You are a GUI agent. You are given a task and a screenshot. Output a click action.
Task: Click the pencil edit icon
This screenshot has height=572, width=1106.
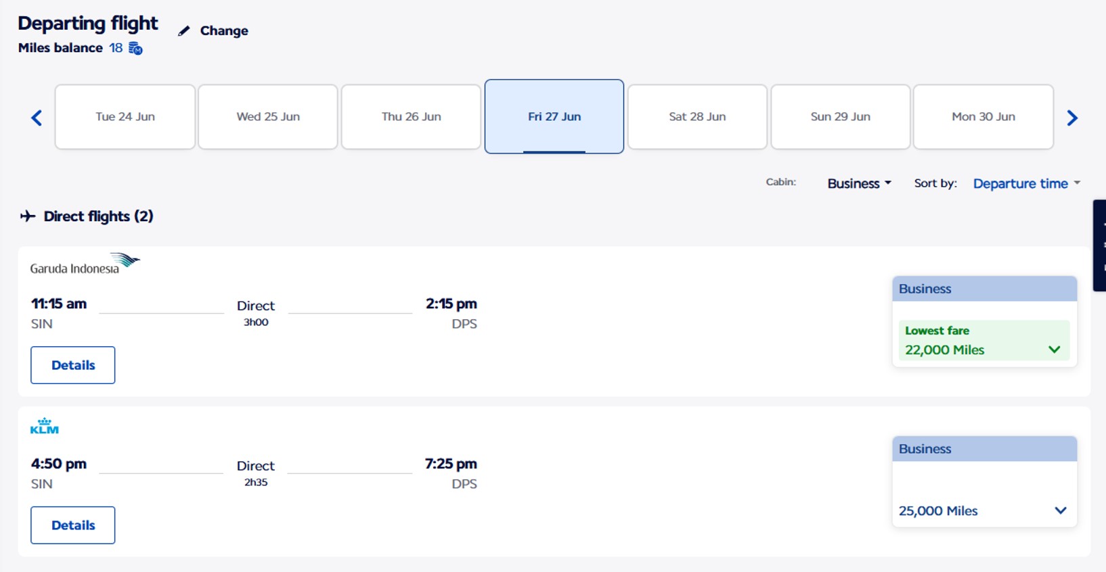(183, 31)
